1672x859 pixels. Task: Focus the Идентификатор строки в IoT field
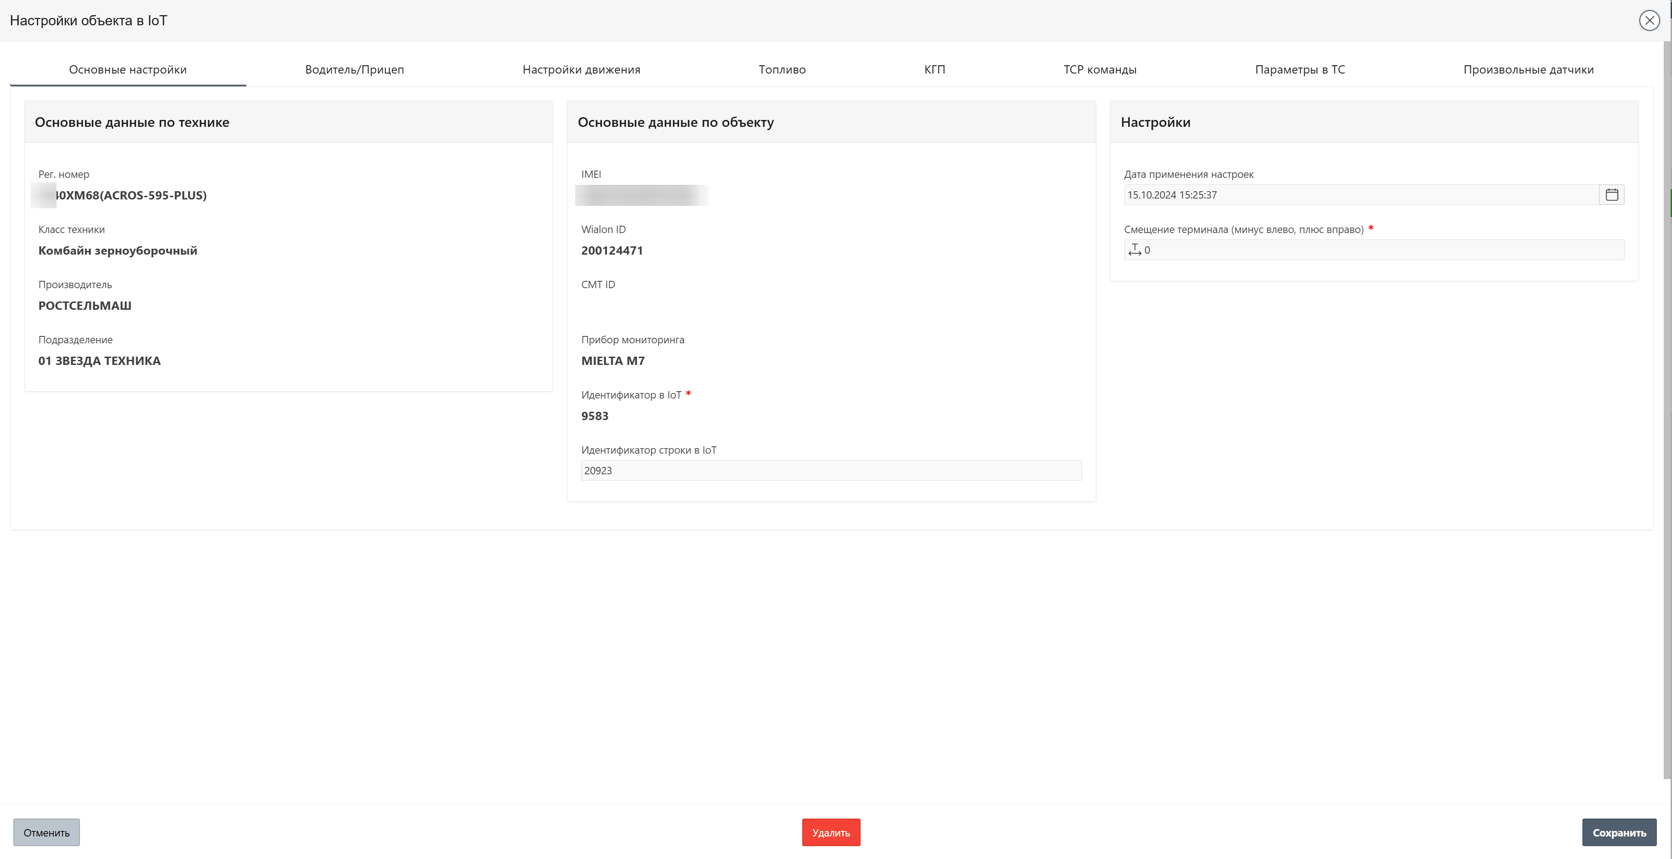coord(831,471)
